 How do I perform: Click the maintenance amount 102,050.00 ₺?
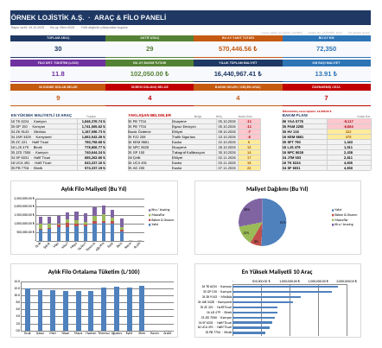click(150, 74)
